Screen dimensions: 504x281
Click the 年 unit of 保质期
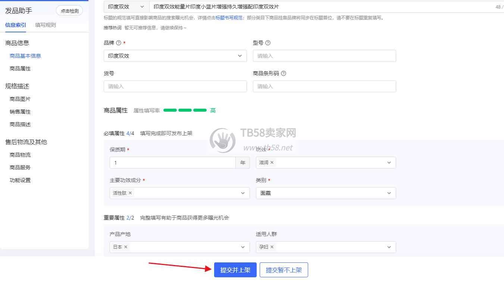pos(243,163)
